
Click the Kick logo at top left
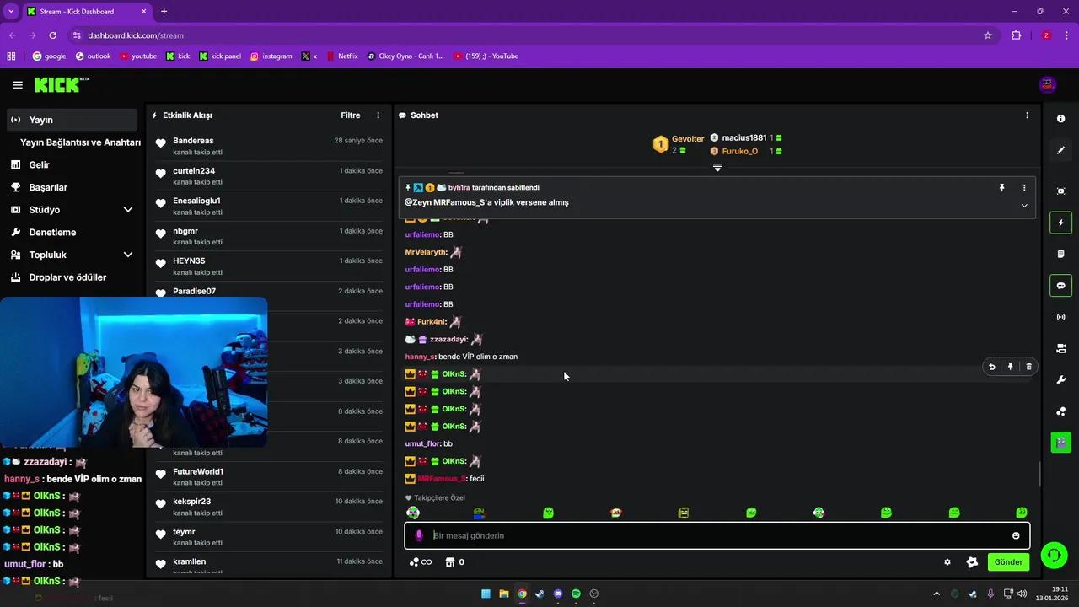click(x=56, y=84)
